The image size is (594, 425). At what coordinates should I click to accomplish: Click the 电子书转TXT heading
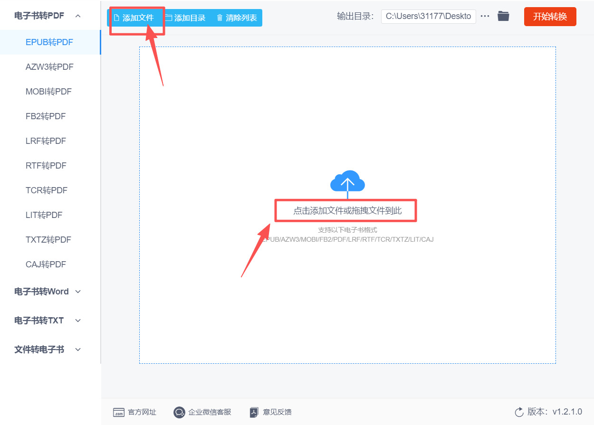coord(39,321)
